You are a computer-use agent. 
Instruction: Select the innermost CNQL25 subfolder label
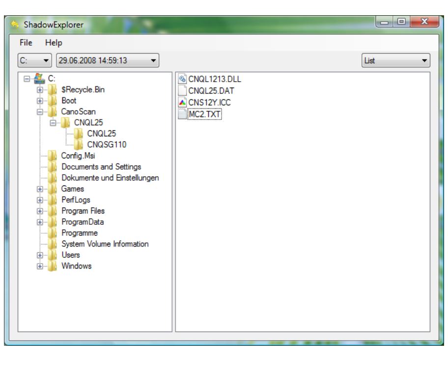pyautogui.click(x=101, y=134)
